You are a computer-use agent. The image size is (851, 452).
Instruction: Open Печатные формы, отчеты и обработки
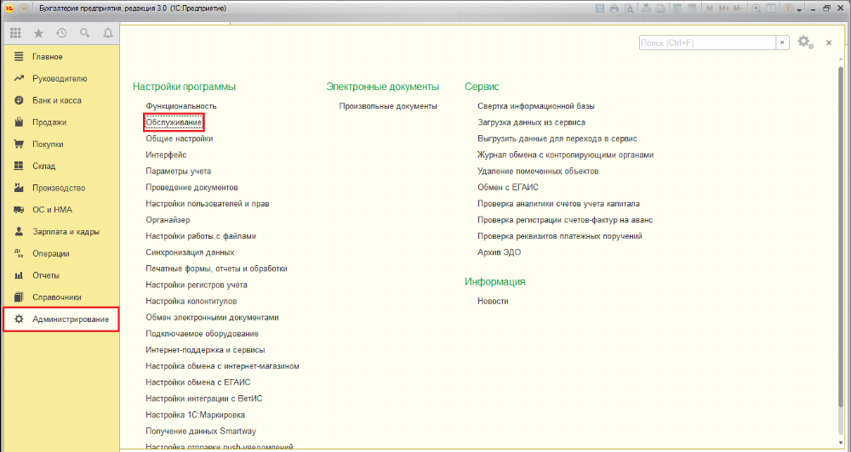click(x=216, y=268)
